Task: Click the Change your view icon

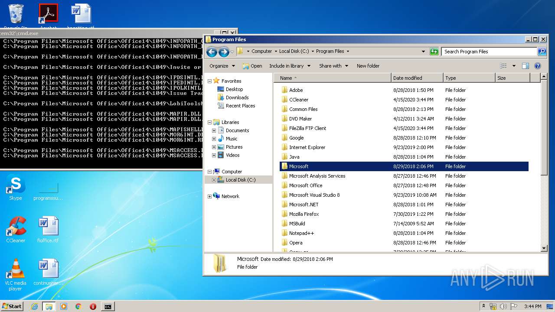Action: tap(503, 66)
